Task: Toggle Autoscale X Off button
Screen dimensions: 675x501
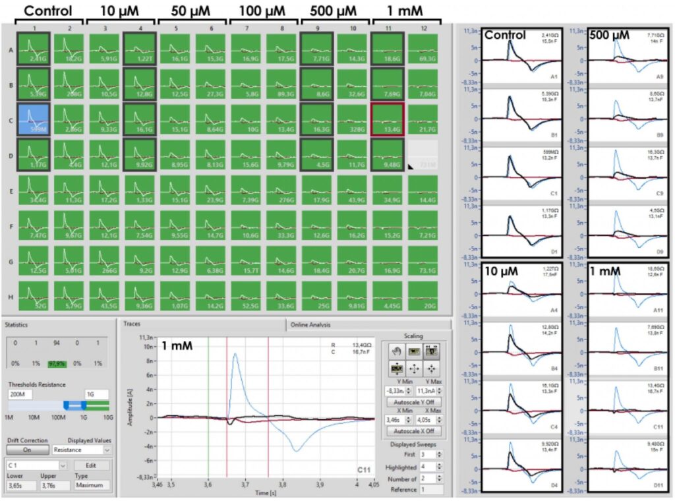Action: tap(416, 431)
